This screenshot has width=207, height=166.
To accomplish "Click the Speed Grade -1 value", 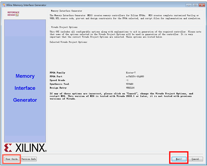I will [127, 80].
